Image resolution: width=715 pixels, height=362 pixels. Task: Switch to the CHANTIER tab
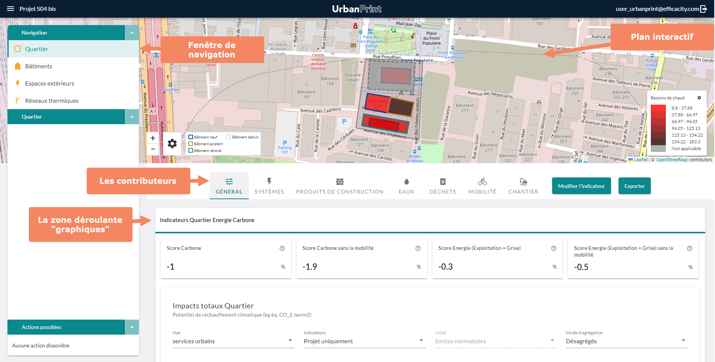tap(523, 186)
